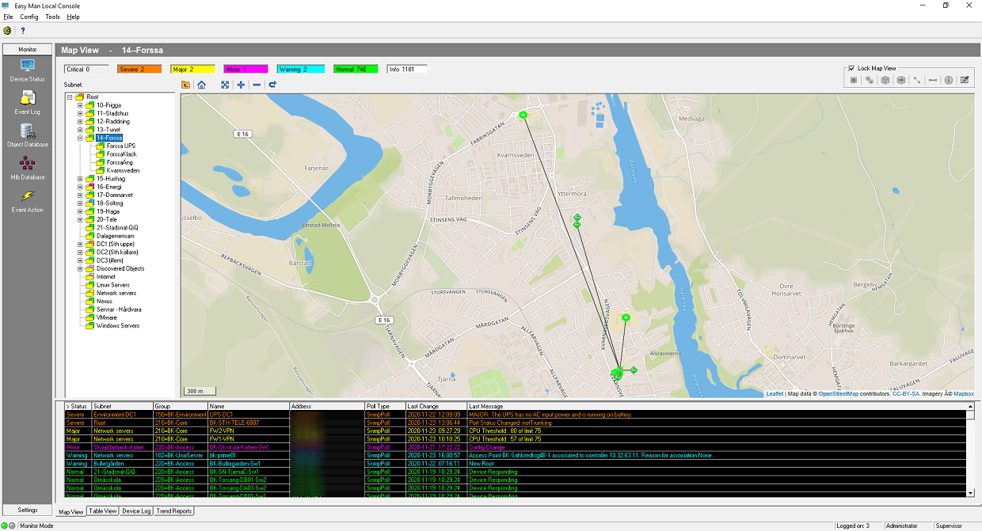Click the refresh arrow icon above the map
This screenshot has width=982, height=531.
click(272, 85)
